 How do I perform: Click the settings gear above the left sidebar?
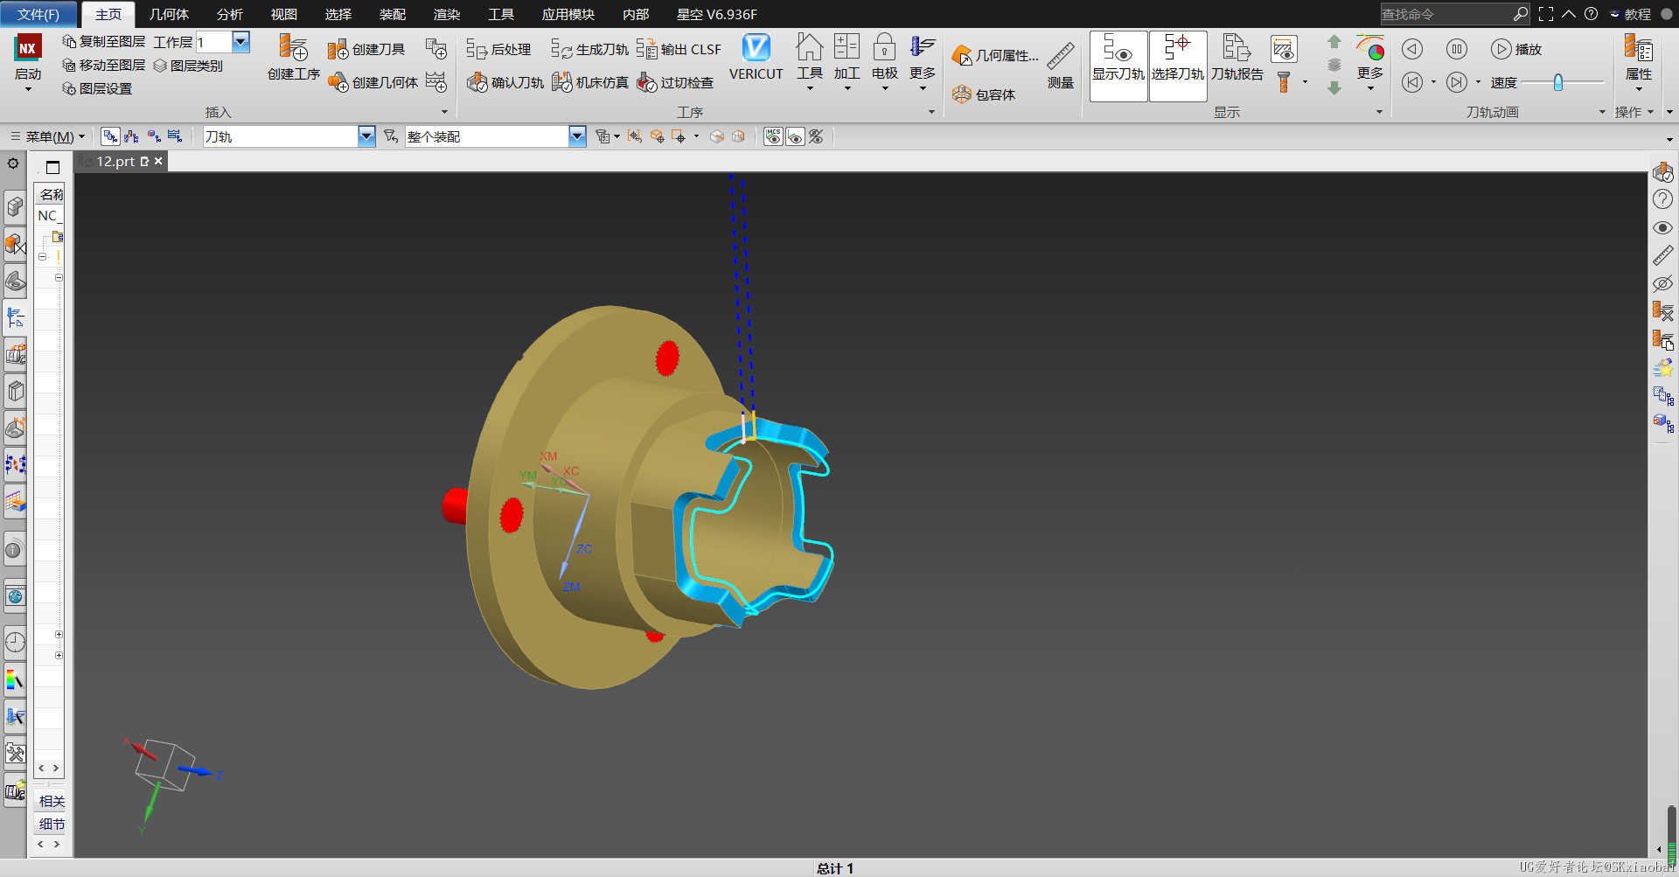coord(13,164)
